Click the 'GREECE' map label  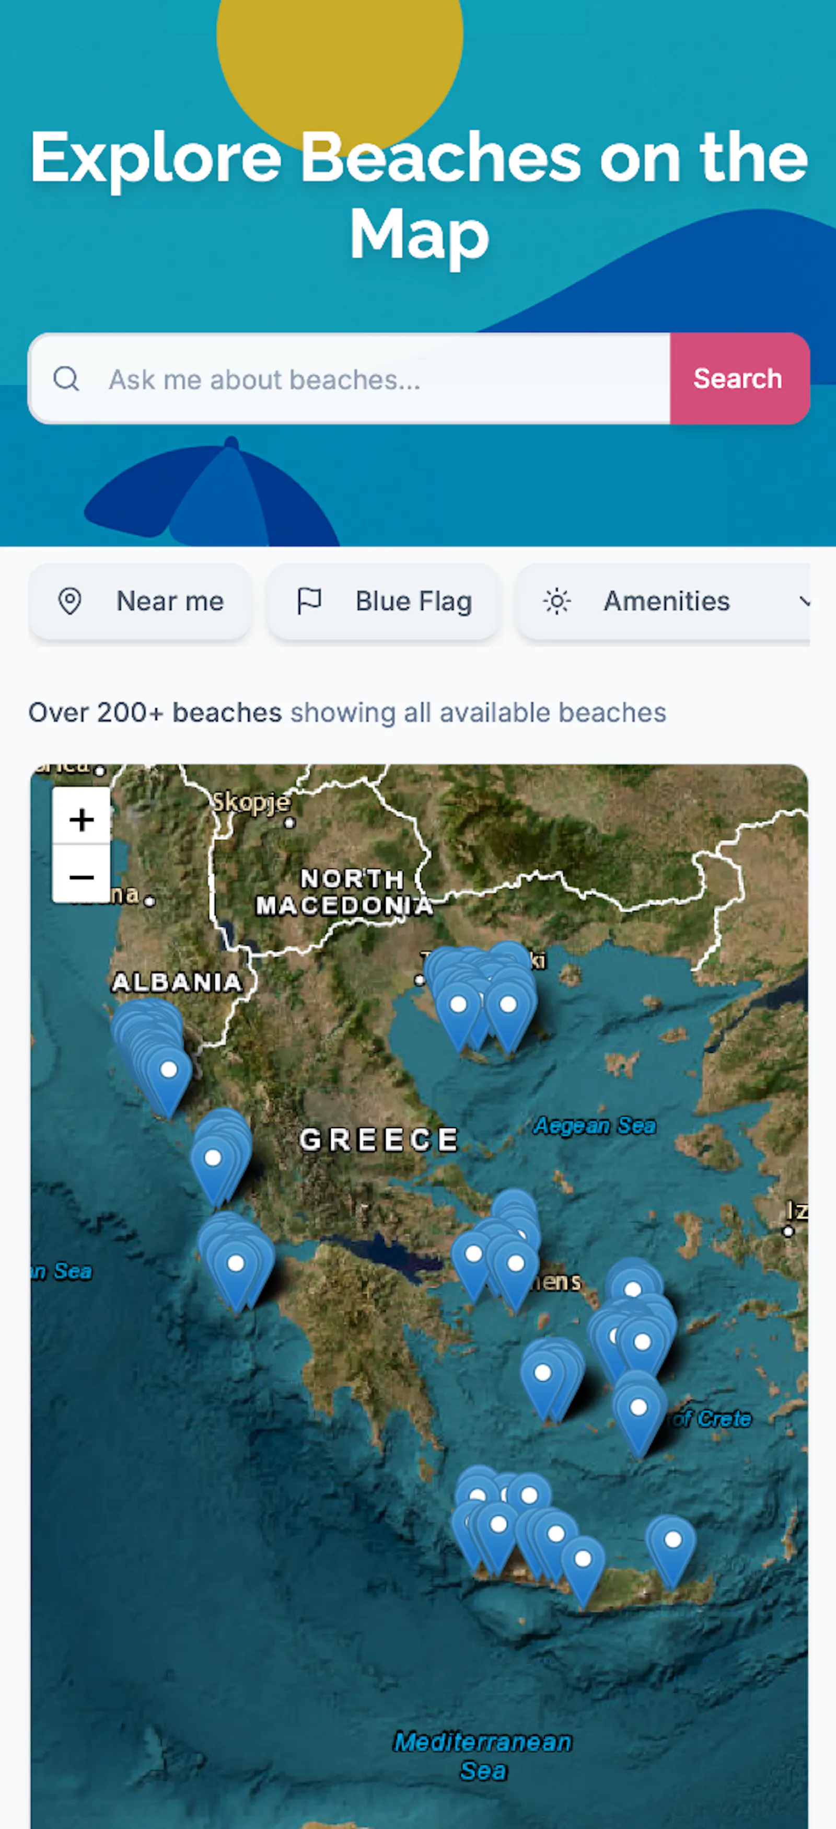click(x=379, y=1140)
